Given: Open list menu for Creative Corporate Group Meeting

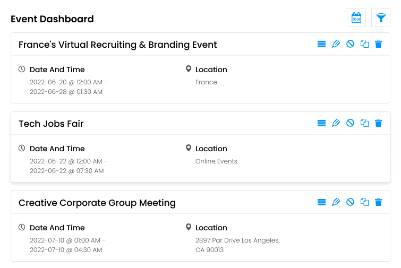Looking at the screenshot, I should coord(321,202).
